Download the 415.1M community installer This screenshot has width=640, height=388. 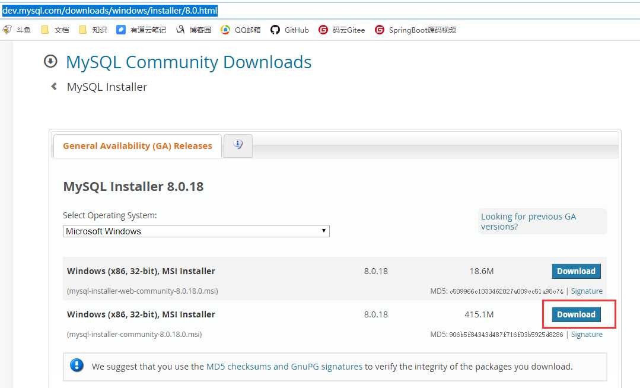pyautogui.click(x=576, y=314)
